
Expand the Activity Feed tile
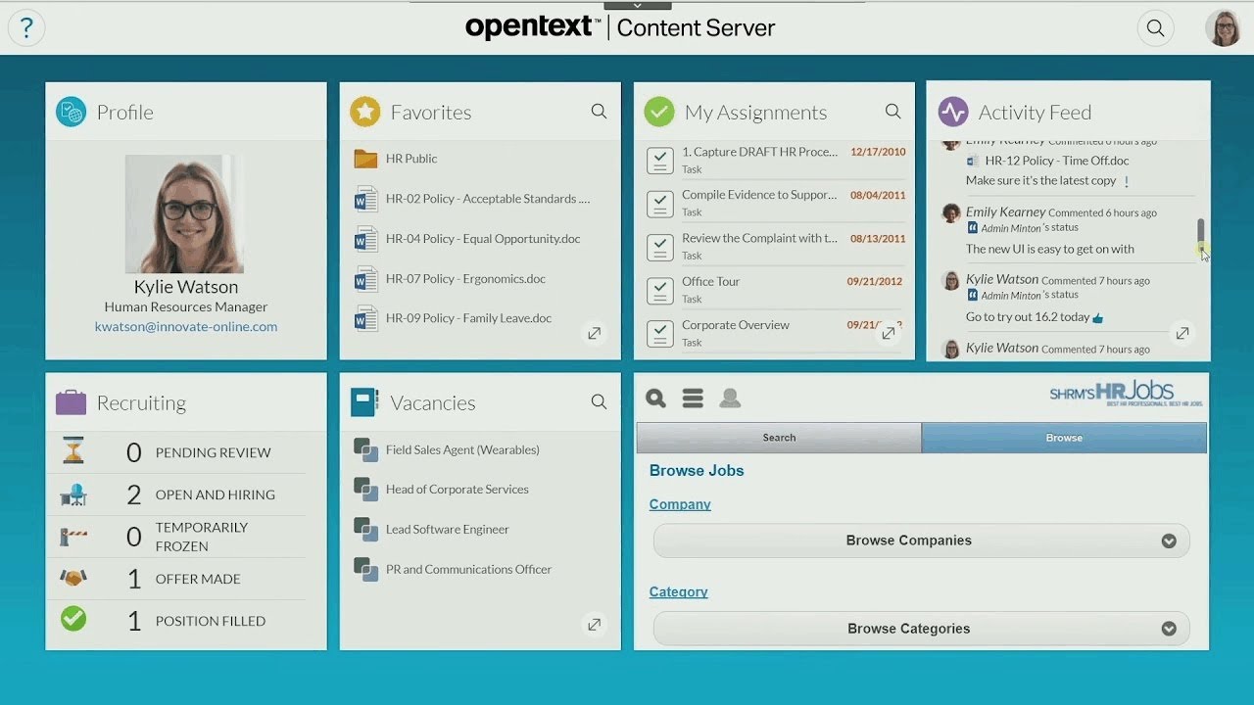click(x=1182, y=334)
